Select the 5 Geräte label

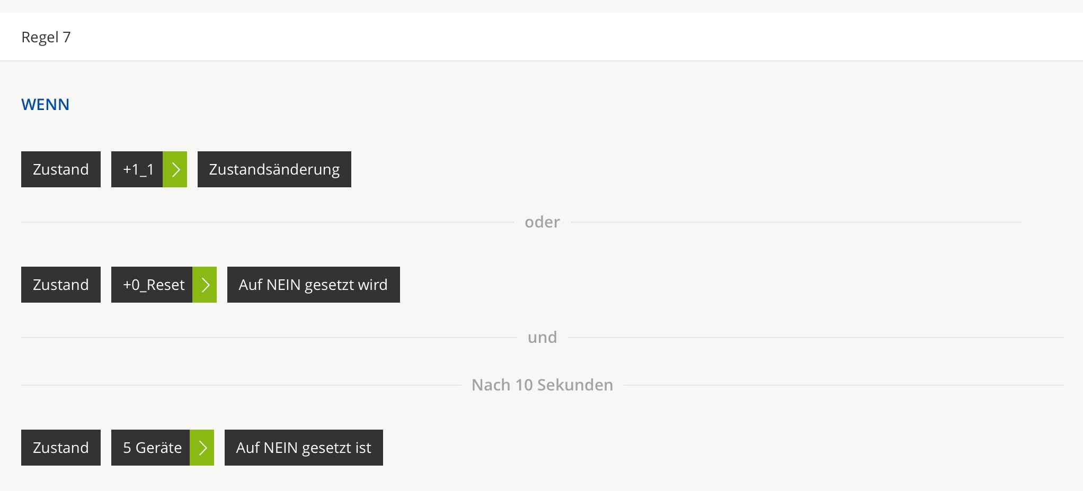(151, 448)
